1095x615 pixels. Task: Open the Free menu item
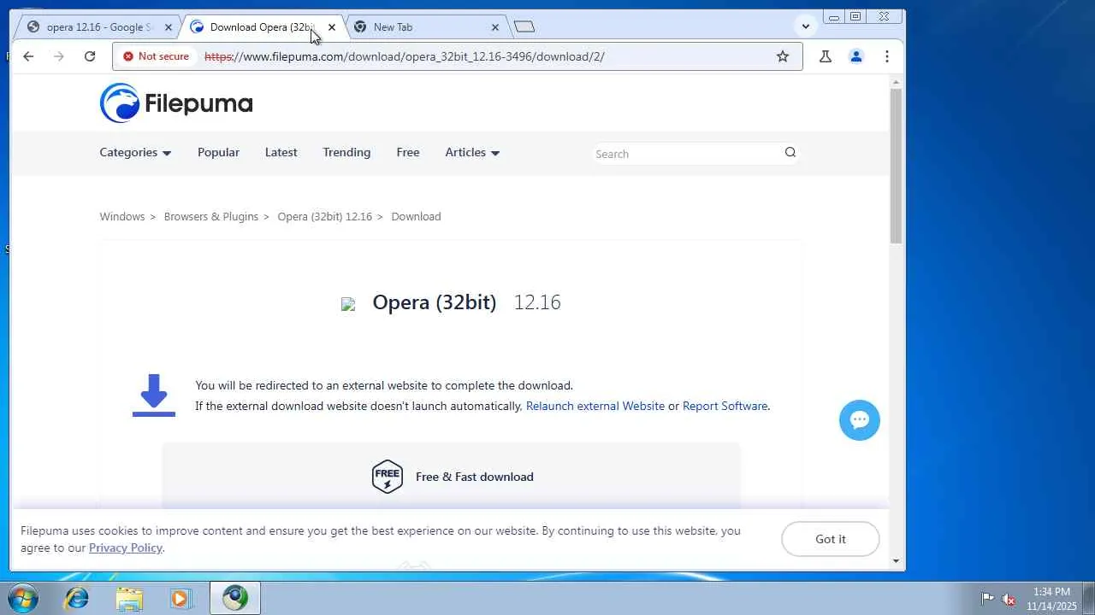408,152
